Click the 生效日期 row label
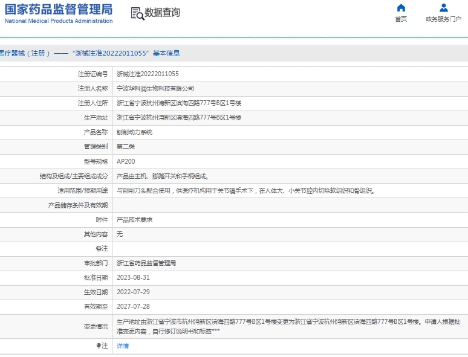This screenshot has height=357, width=468. (x=96, y=292)
